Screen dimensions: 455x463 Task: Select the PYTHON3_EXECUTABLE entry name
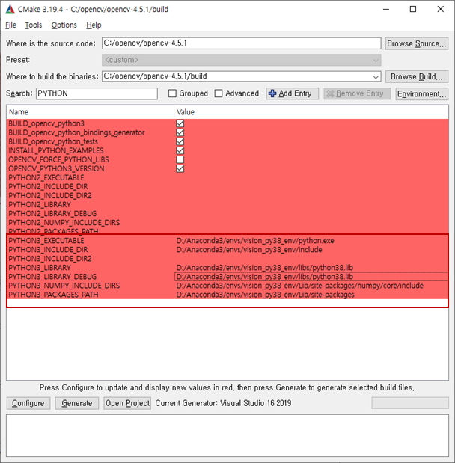click(46, 241)
